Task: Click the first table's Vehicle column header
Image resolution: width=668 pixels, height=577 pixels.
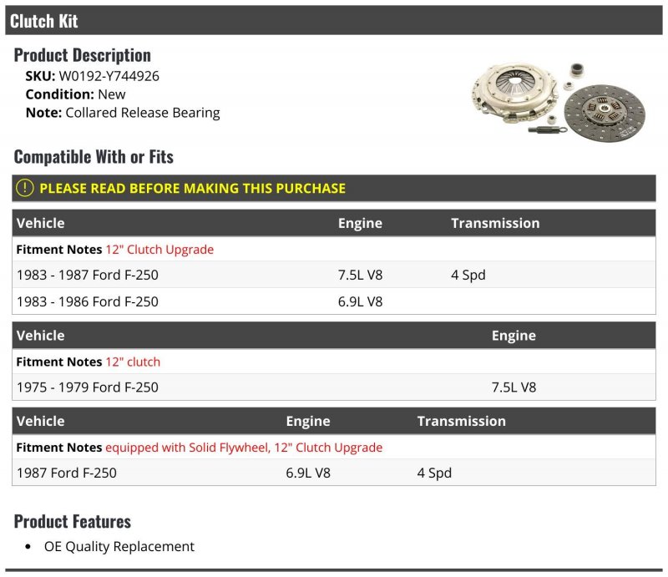Action: (x=40, y=223)
